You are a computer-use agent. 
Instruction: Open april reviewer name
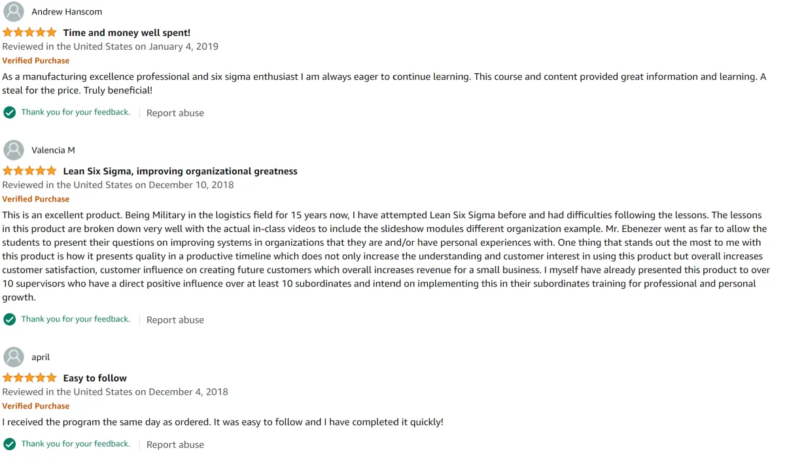coord(41,358)
